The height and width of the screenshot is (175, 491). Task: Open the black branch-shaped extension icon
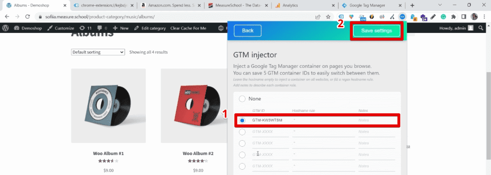point(392,17)
